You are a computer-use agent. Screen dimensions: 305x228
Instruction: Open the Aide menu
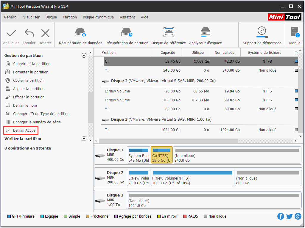pyautogui.click(x=144, y=17)
